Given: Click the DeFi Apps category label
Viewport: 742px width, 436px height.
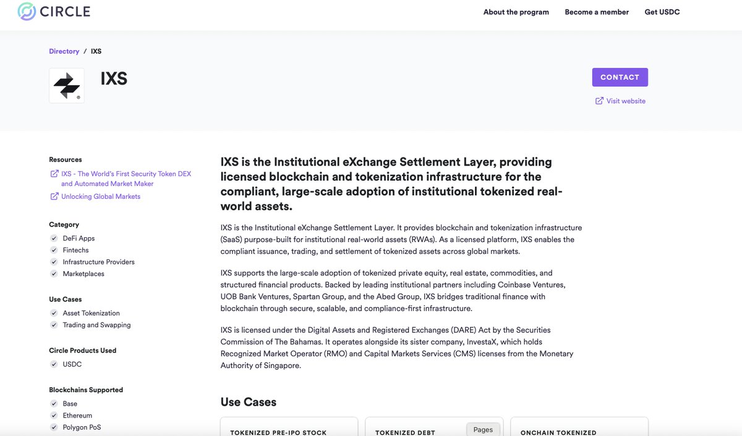Looking at the screenshot, I should (79, 238).
